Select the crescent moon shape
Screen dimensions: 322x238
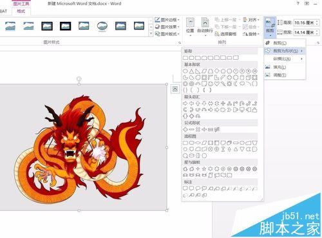click(x=236, y=84)
